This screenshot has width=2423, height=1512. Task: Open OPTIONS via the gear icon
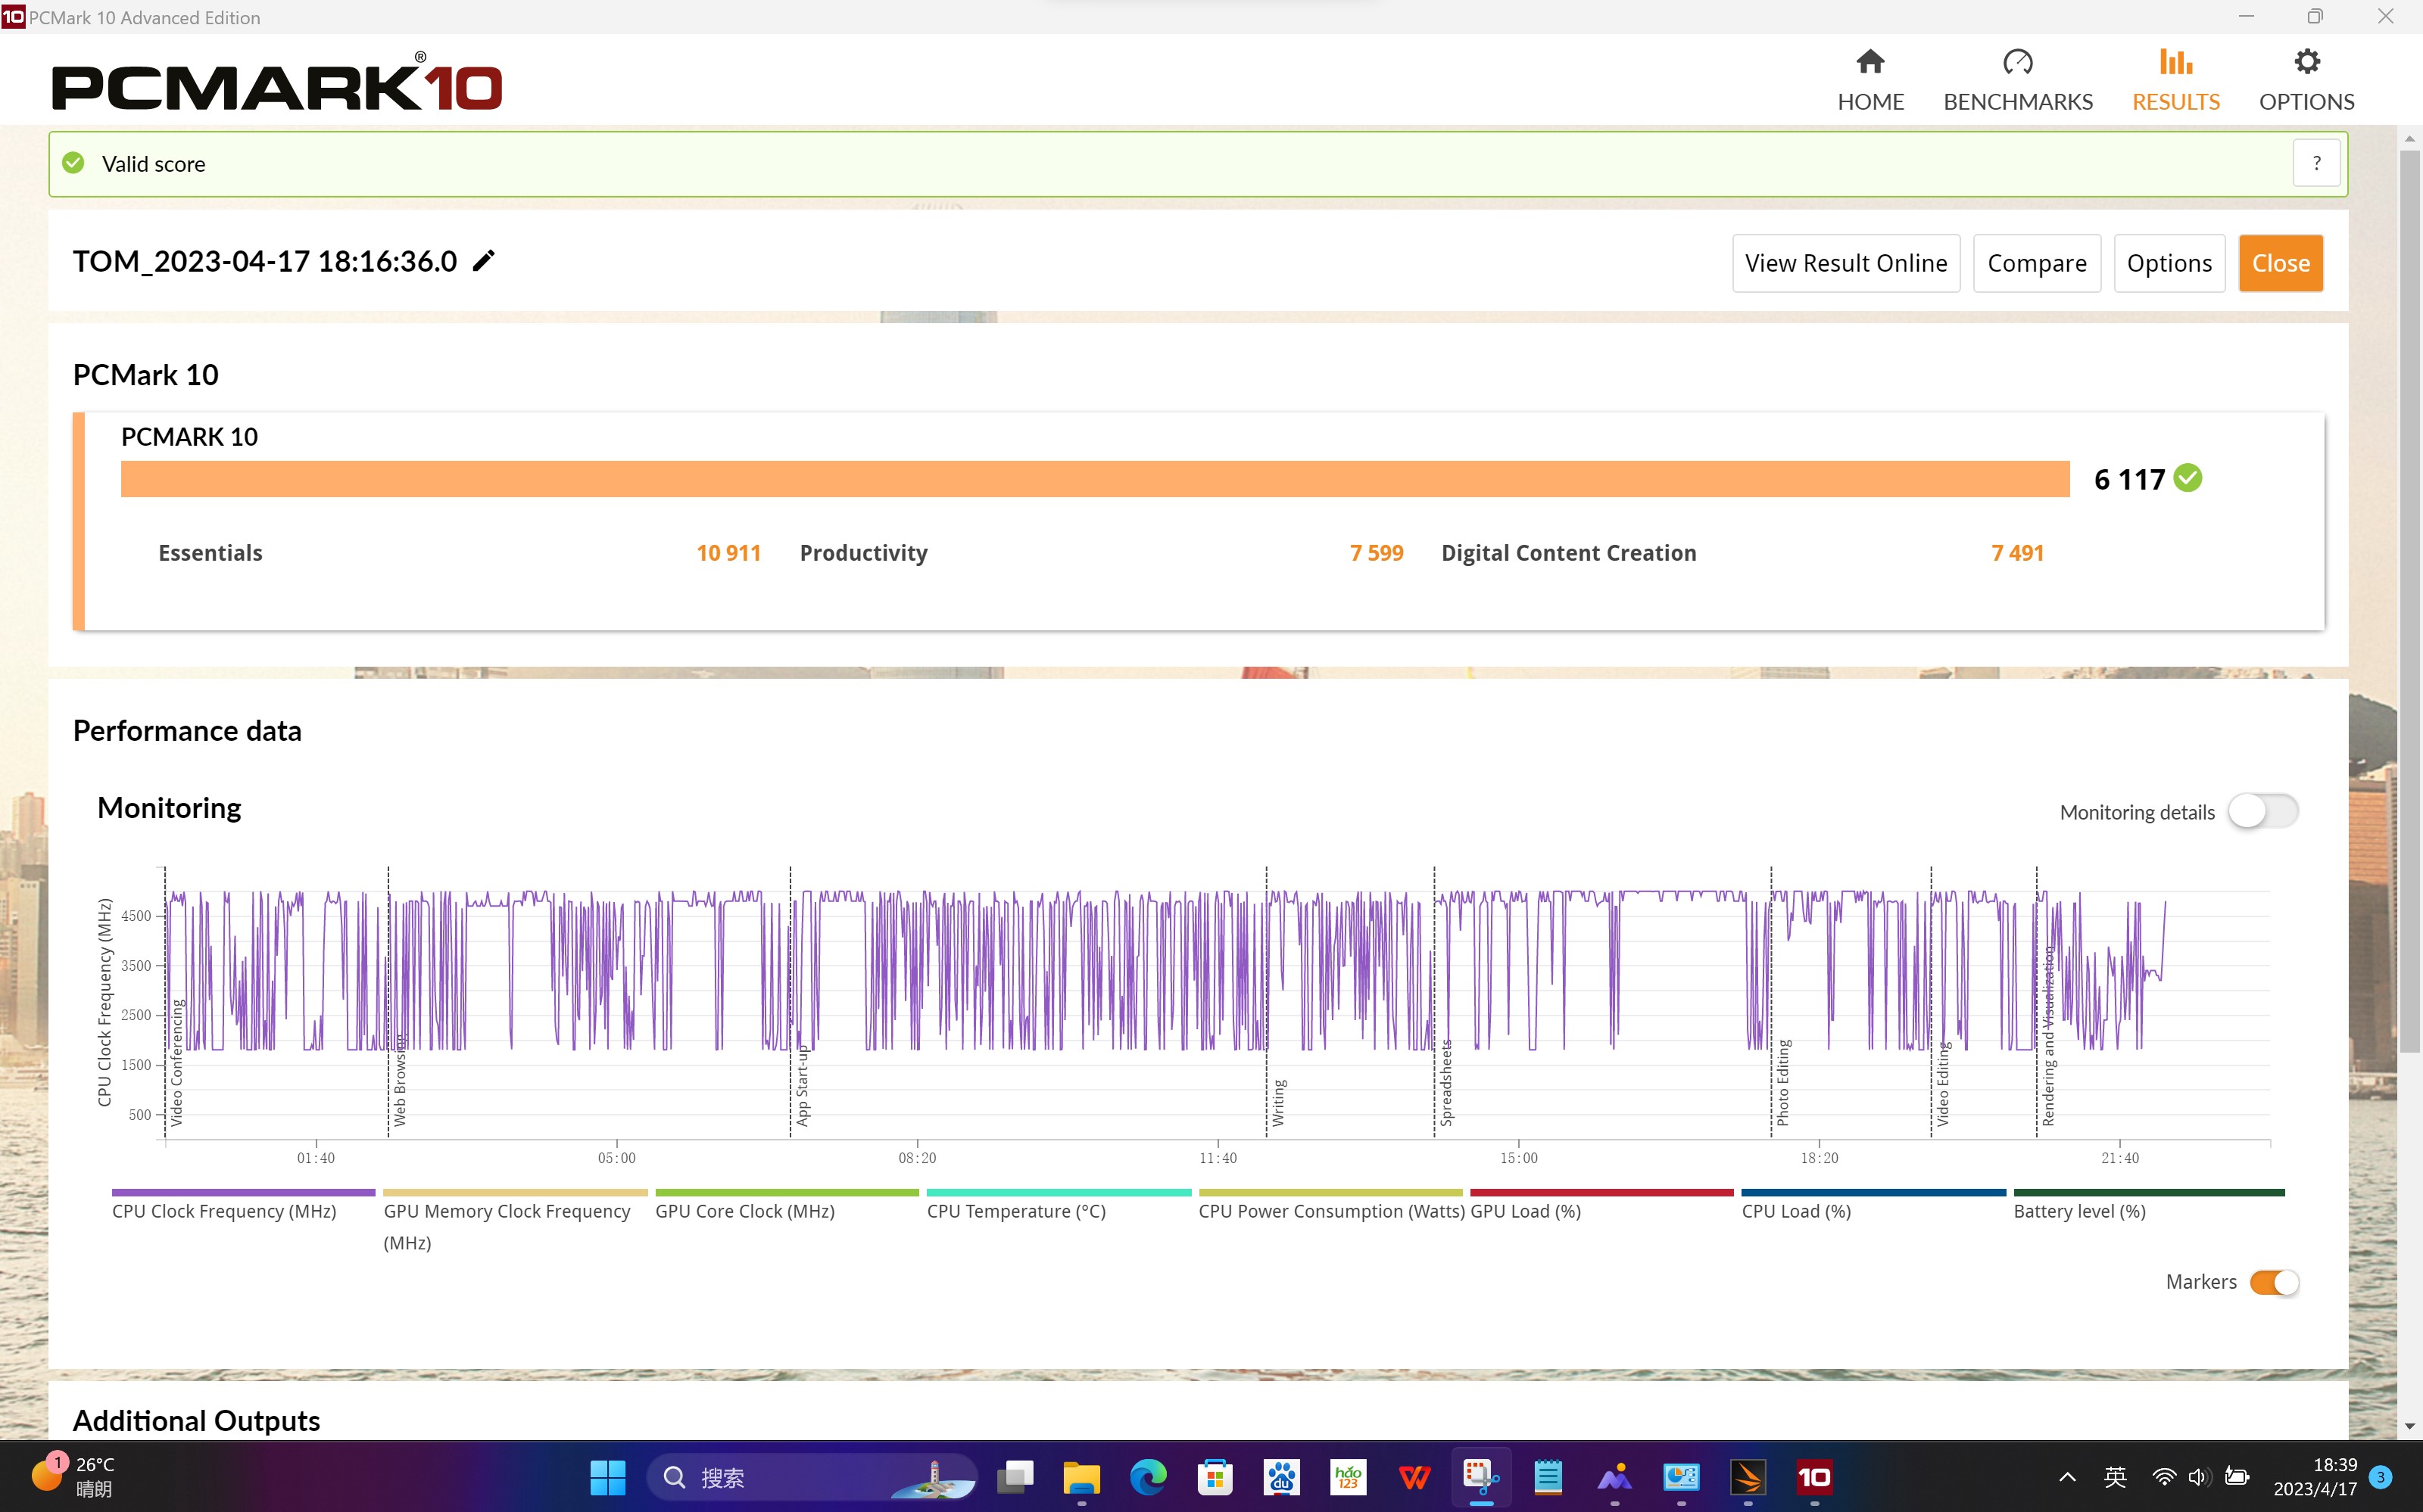click(2306, 62)
